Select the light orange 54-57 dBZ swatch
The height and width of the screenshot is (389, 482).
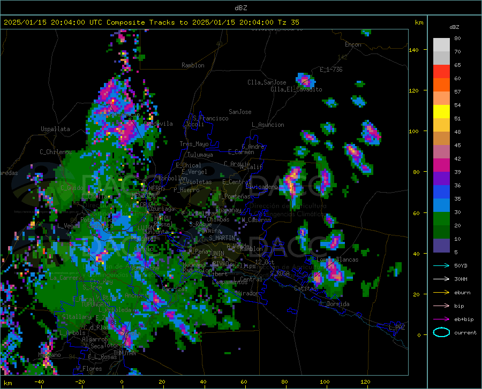click(x=441, y=98)
